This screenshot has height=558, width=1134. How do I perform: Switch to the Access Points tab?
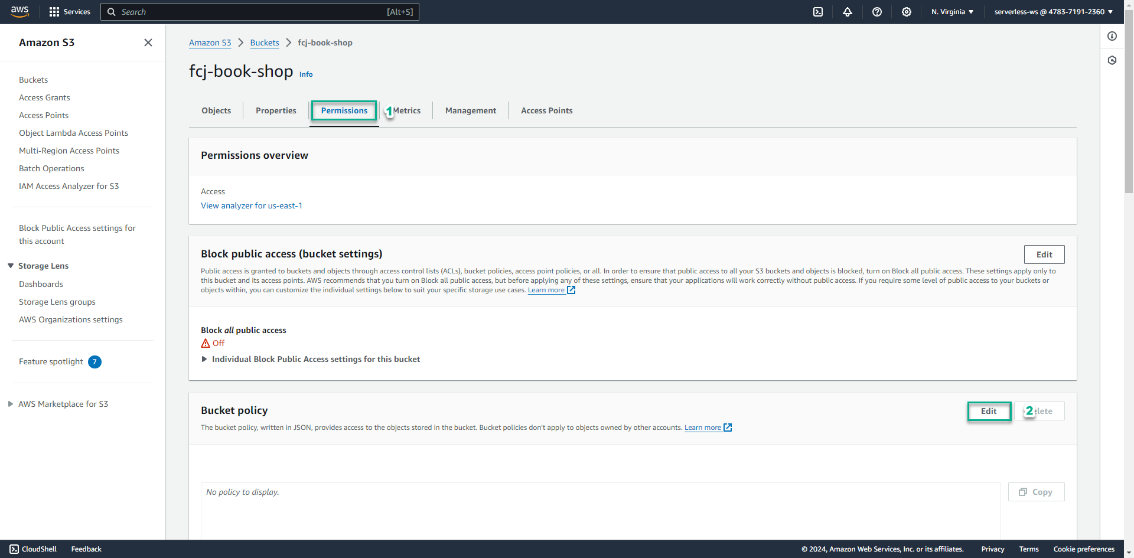[547, 110]
